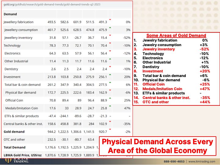Viewport: 220px width, 165px height.
Task: Click value -26.7 in Jewellery inventory row
Action: coord(77,38)
